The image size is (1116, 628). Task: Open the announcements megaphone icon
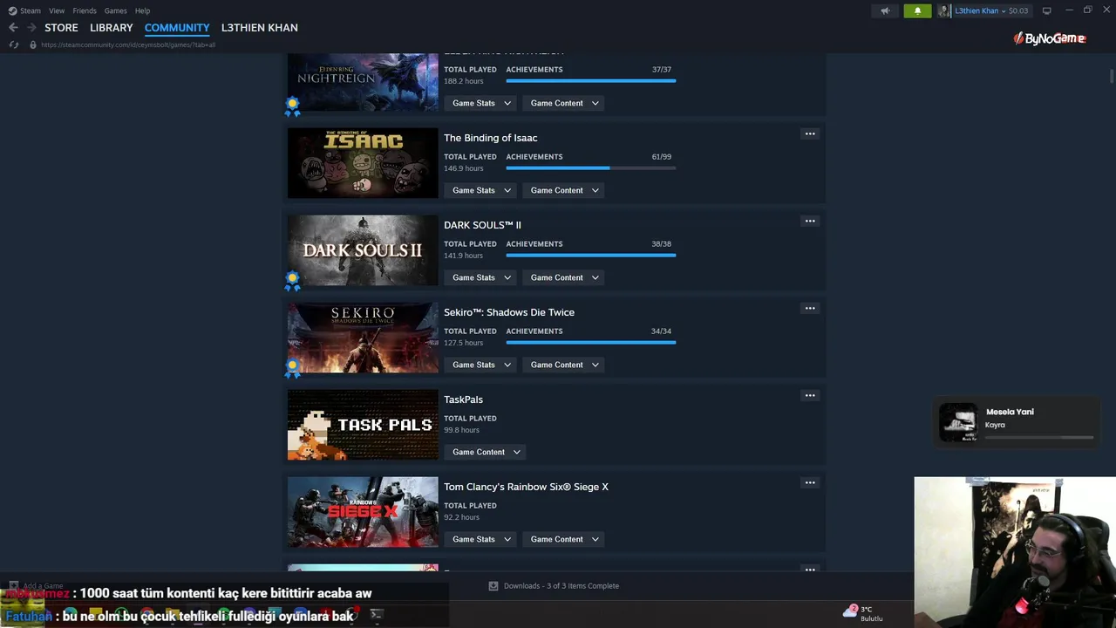tap(885, 10)
